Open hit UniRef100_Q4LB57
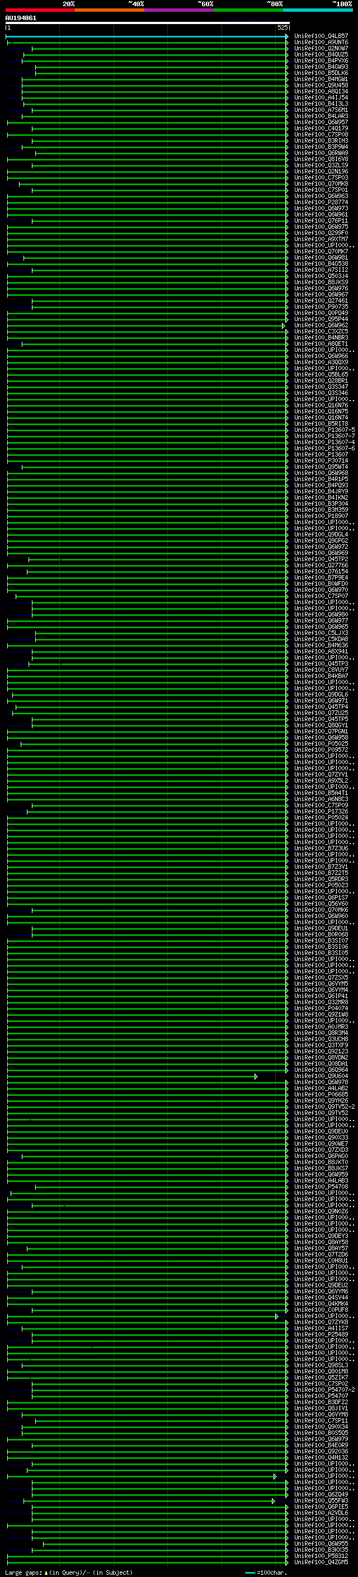 point(321,36)
